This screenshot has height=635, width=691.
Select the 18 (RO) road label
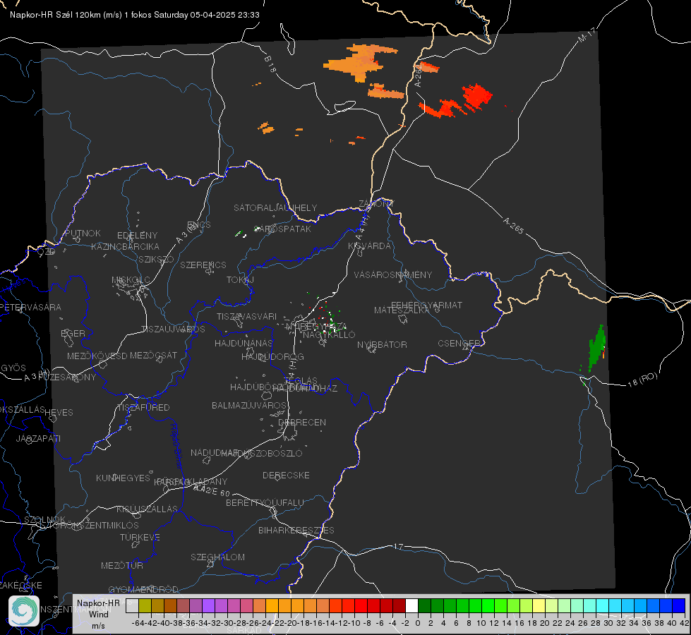pos(642,380)
